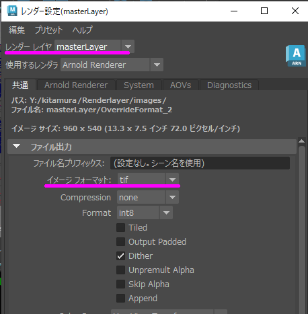The width and height of the screenshot is (308, 314).
Task: Minimize the レンダー設定 window
Action: pyautogui.click(x=234, y=11)
